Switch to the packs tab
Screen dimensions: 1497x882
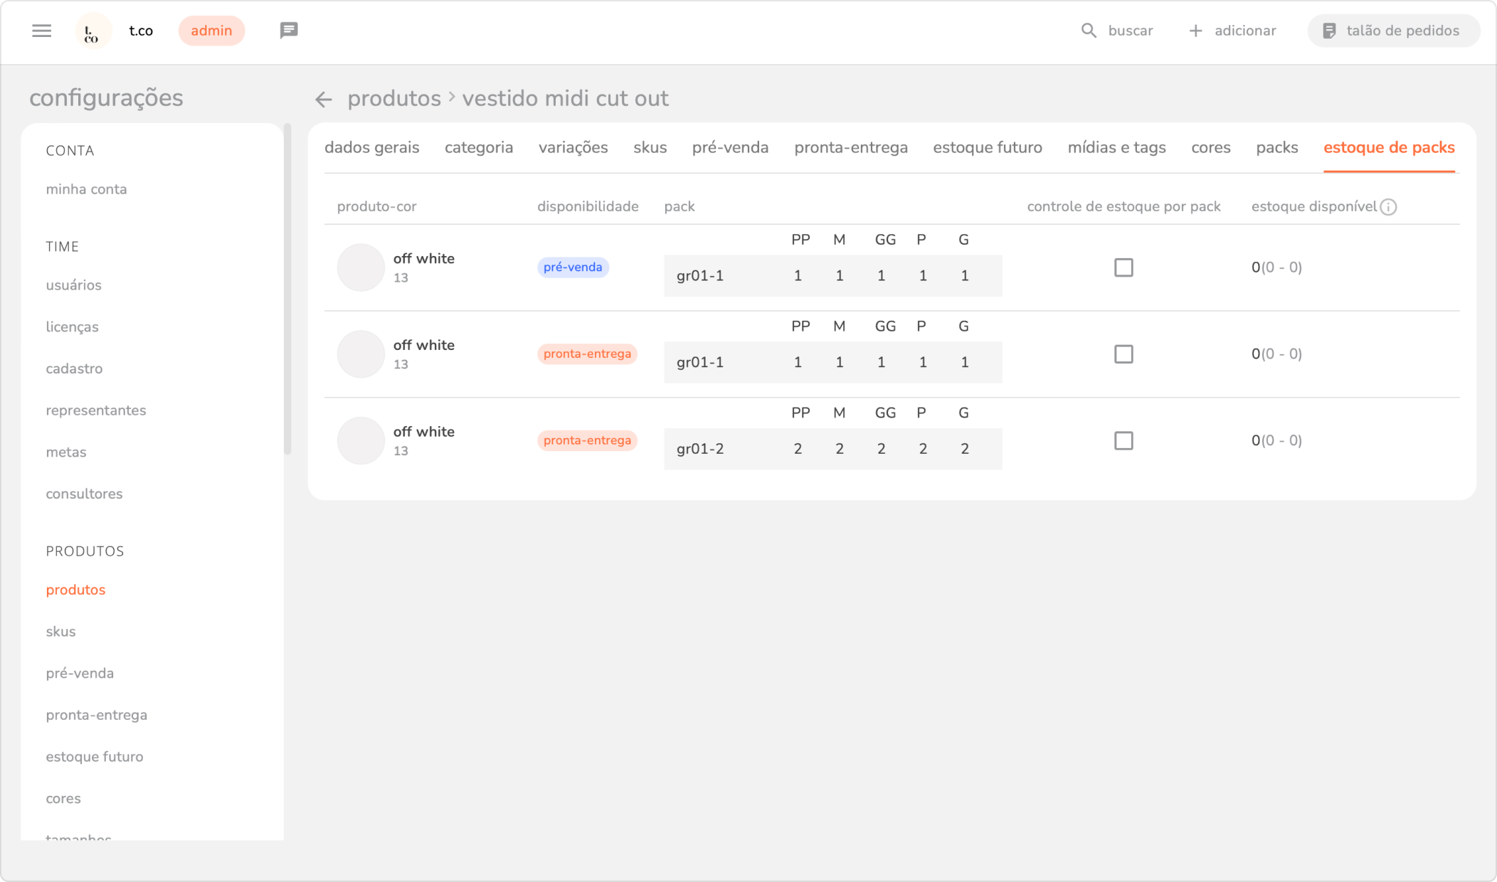[1276, 147]
